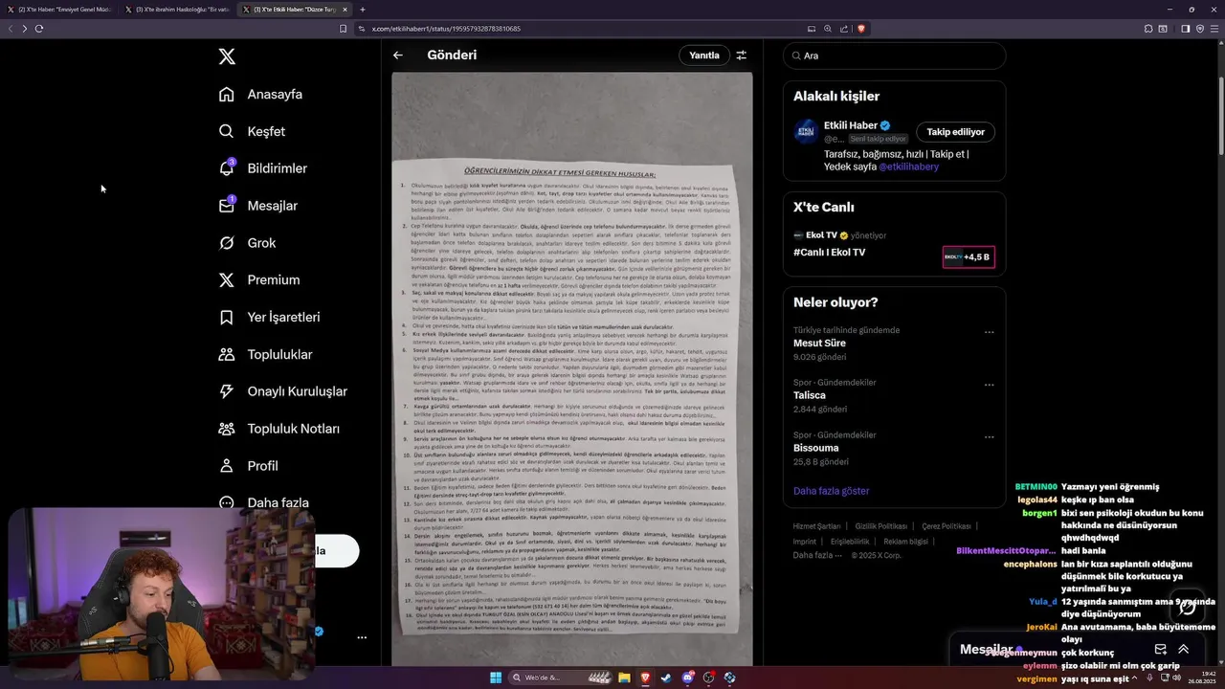Open the Keşfet search icon
The image size is (1225, 689).
click(x=227, y=131)
